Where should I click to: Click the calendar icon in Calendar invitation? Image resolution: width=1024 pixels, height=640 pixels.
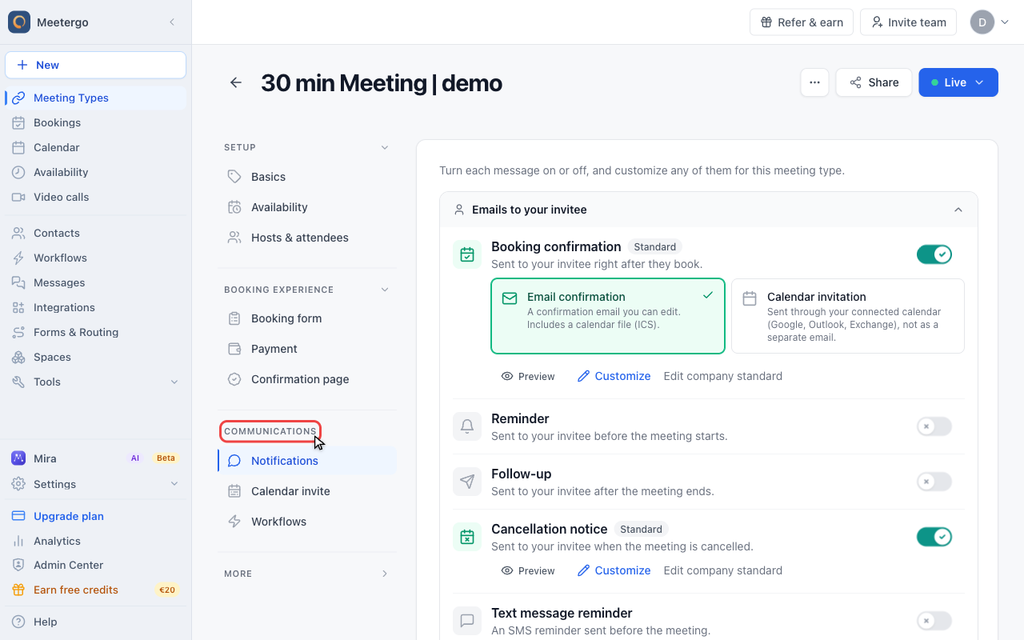pos(750,298)
